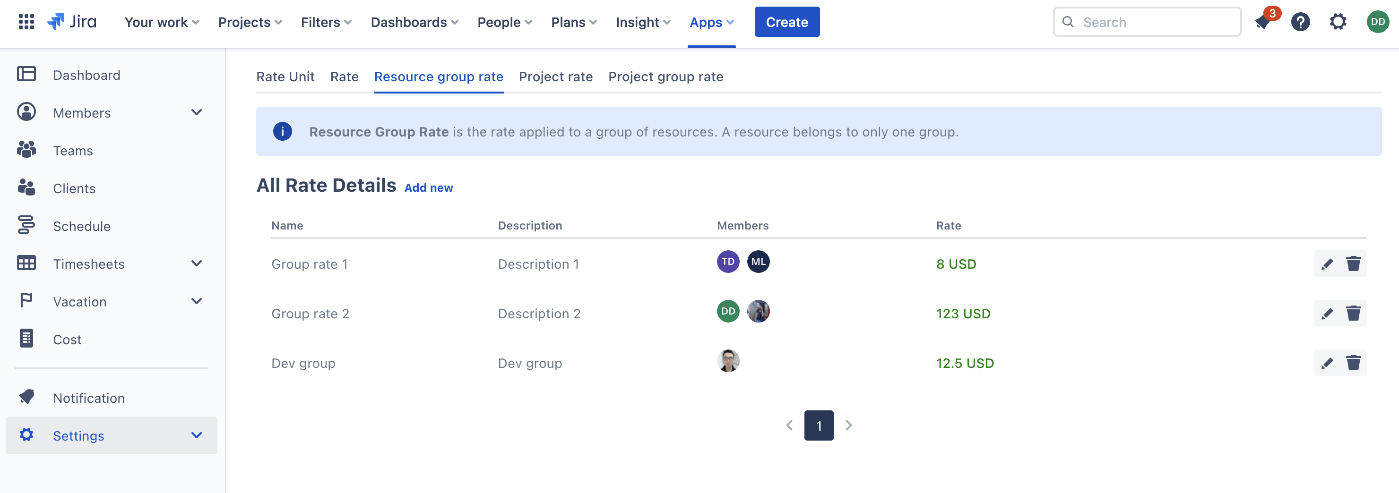Click the DD member avatar in Group rate 2

728,311
